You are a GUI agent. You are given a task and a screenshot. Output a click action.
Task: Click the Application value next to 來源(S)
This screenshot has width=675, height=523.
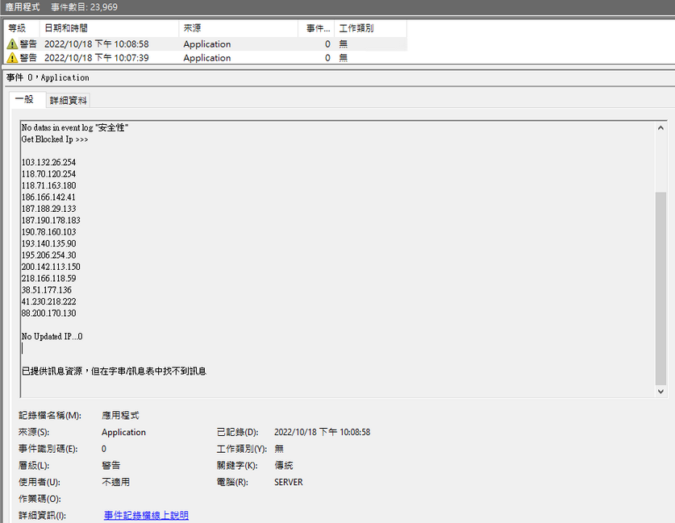pos(123,432)
